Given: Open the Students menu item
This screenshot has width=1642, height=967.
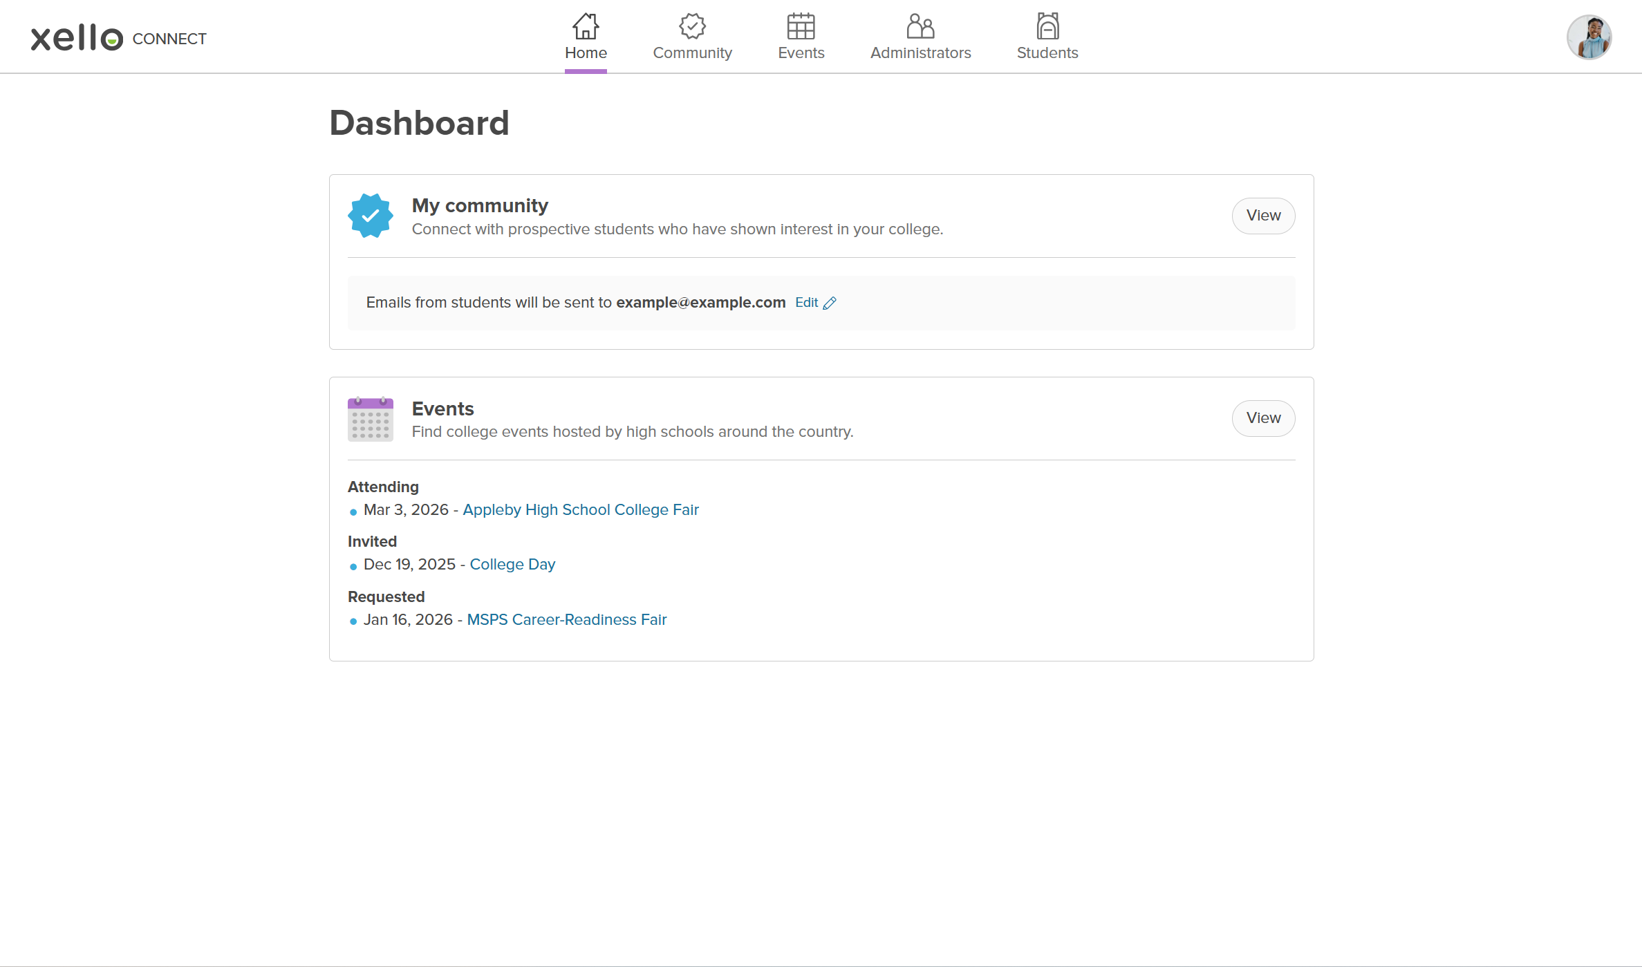Looking at the screenshot, I should click(x=1047, y=53).
